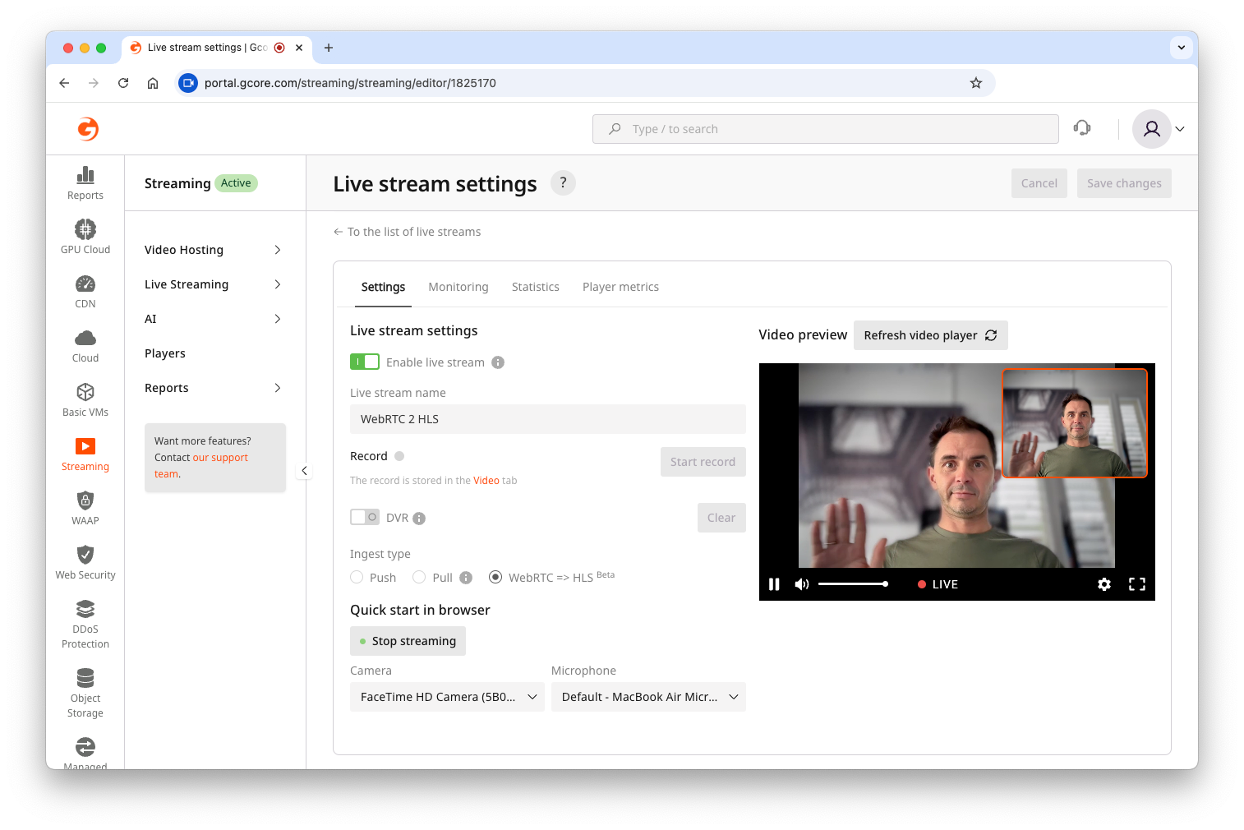This screenshot has height=830, width=1244.
Task: Click the picture-in-picture camera thumbnail
Action: (1075, 423)
